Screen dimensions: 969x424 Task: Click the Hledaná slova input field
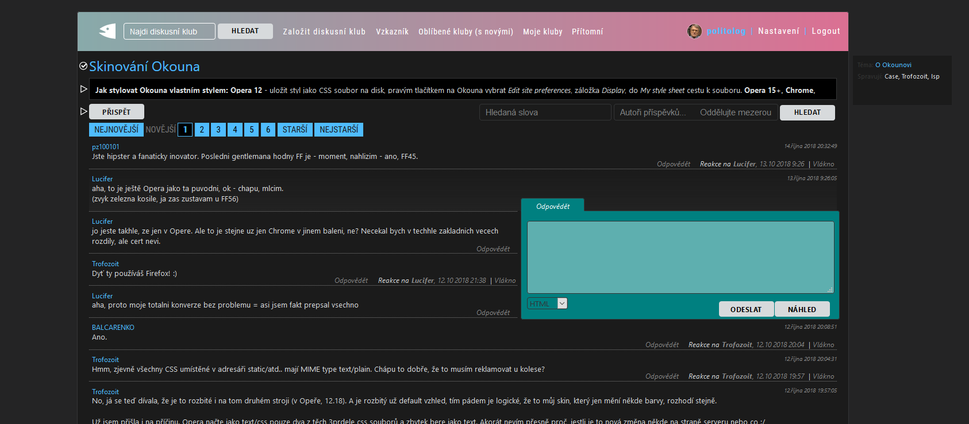point(545,112)
